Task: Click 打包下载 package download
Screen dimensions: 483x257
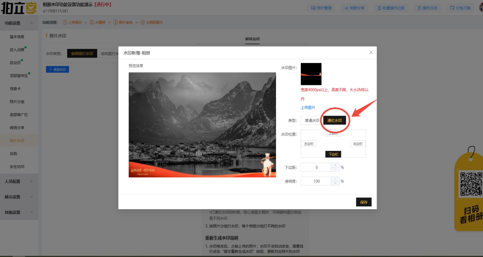Action: [x=460, y=8]
